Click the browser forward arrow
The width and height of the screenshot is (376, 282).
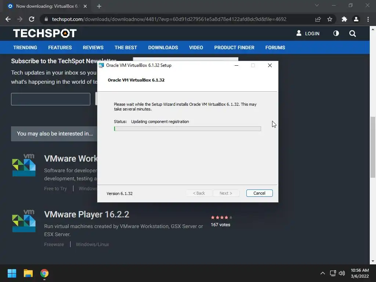[20, 19]
